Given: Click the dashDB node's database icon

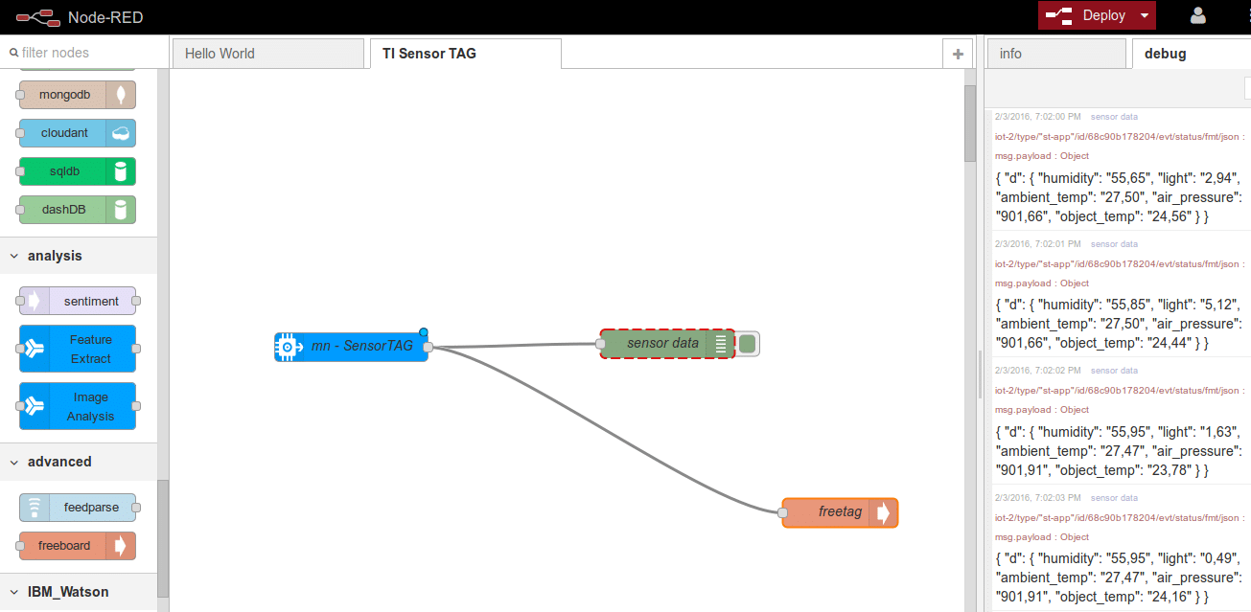Looking at the screenshot, I should click(x=121, y=210).
